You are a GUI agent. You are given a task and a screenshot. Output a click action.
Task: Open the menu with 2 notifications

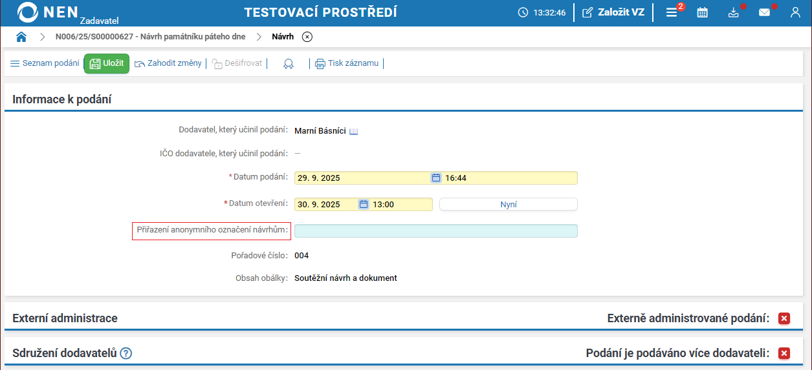point(672,12)
